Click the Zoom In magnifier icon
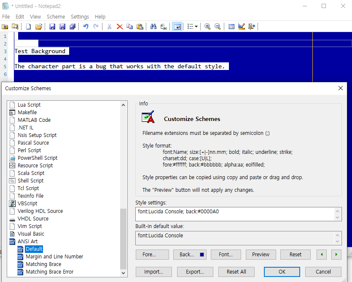The height and width of the screenshot is (282, 352). tap(207, 27)
